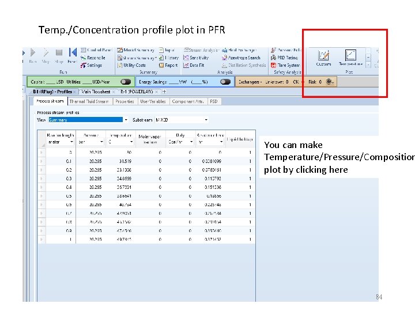The width and height of the screenshot is (415, 311).
Task: Open Flare System analysis
Action: tap(285, 65)
